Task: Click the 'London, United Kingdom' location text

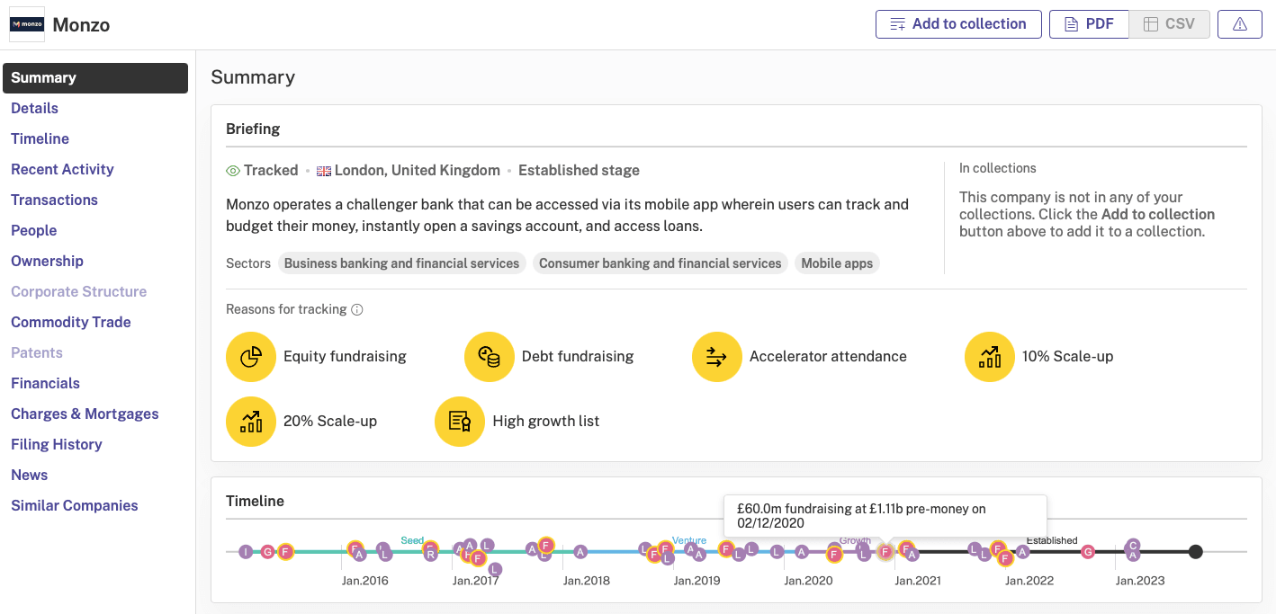Action: click(418, 171)
